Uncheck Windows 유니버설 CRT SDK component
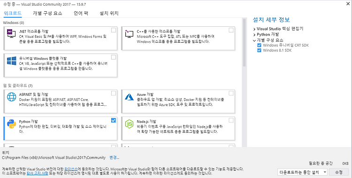 click(259, 45)
